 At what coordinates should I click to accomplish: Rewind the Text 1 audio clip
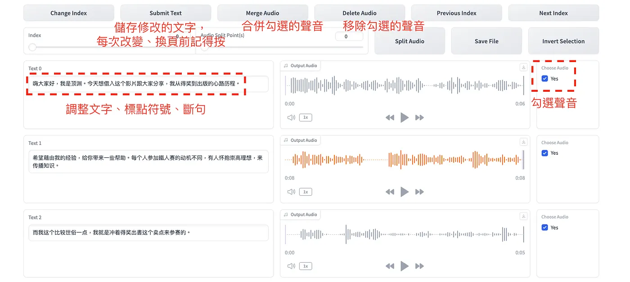(390, 192)
